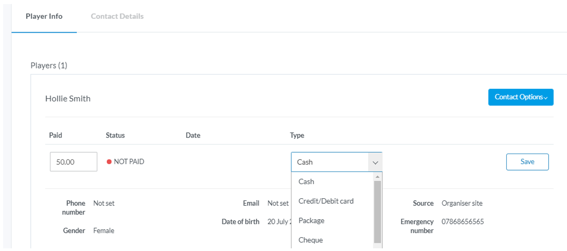Screen dimensions: 567x251
Task: Click the Date column header
Action: 193,135
